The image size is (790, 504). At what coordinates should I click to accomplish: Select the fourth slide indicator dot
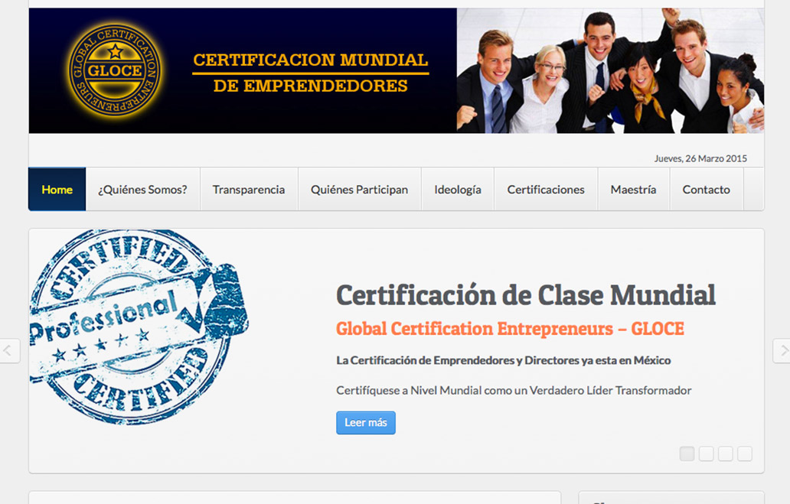click(745, 454)
